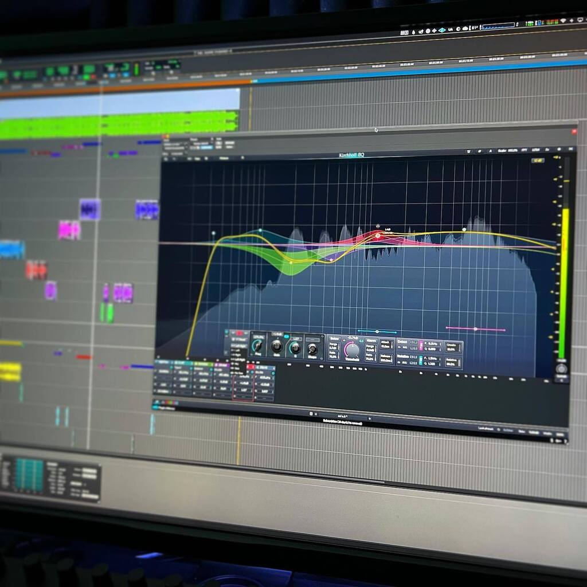Adjust the Q knob in Kirchhoff EQ

(x=295, y=348)
